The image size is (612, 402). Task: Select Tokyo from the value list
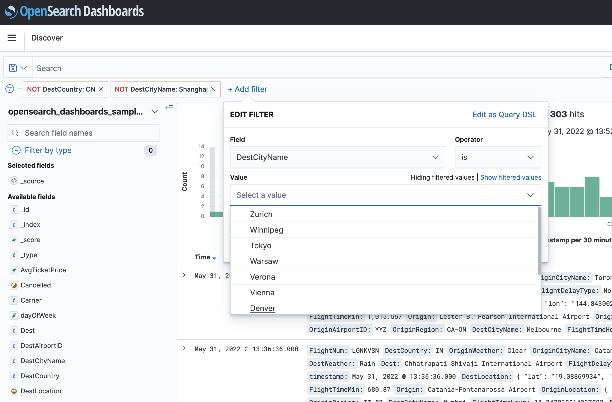(x=260, y=245)
